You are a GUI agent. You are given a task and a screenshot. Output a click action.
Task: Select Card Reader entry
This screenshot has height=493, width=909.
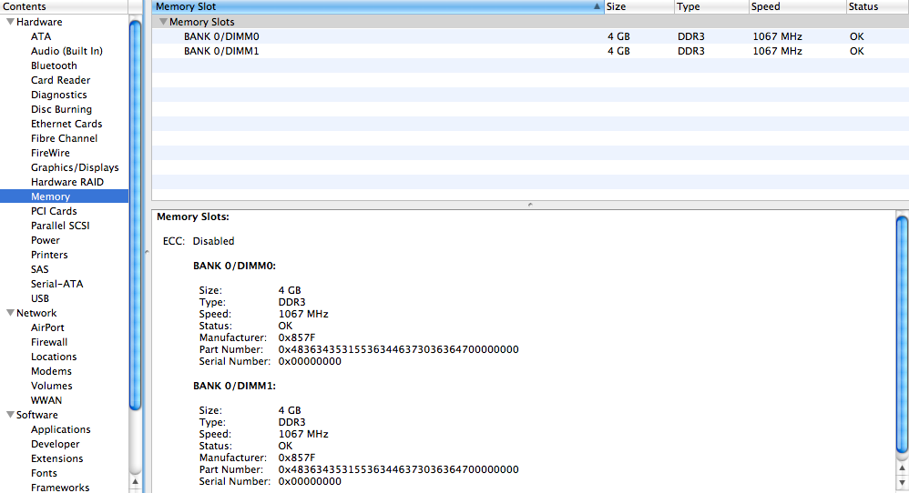pos(61,80)
